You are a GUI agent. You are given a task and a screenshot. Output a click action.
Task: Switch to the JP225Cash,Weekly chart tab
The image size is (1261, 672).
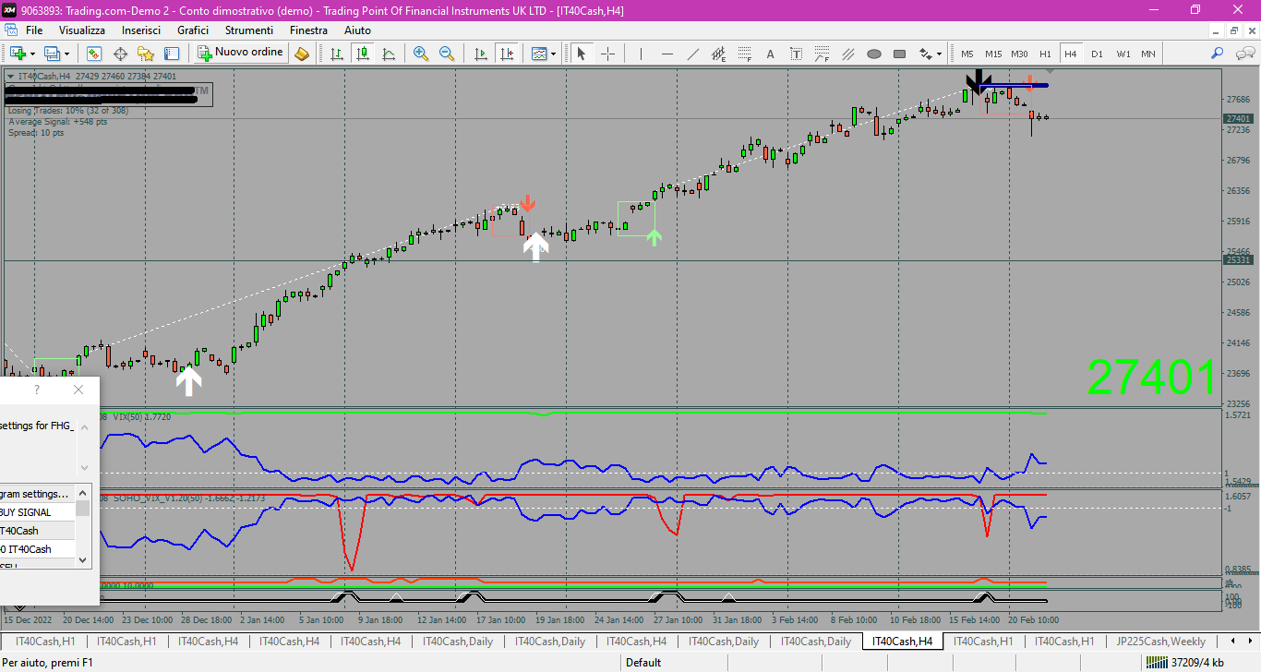(1160, 641)
